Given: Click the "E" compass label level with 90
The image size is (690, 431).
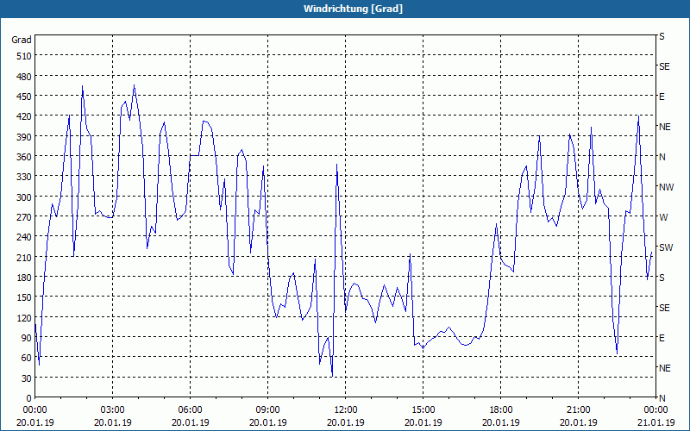Looking at the screenshot, I should tap(662, 338).
